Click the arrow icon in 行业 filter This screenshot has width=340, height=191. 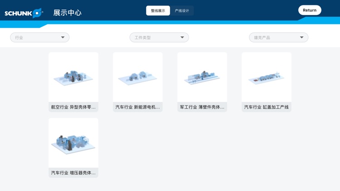(x=63, y=38)
